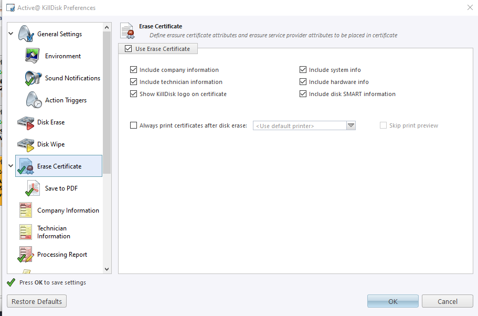
Task: Disable Show KillDisk logo on certificate
Action: coord(133,93)
